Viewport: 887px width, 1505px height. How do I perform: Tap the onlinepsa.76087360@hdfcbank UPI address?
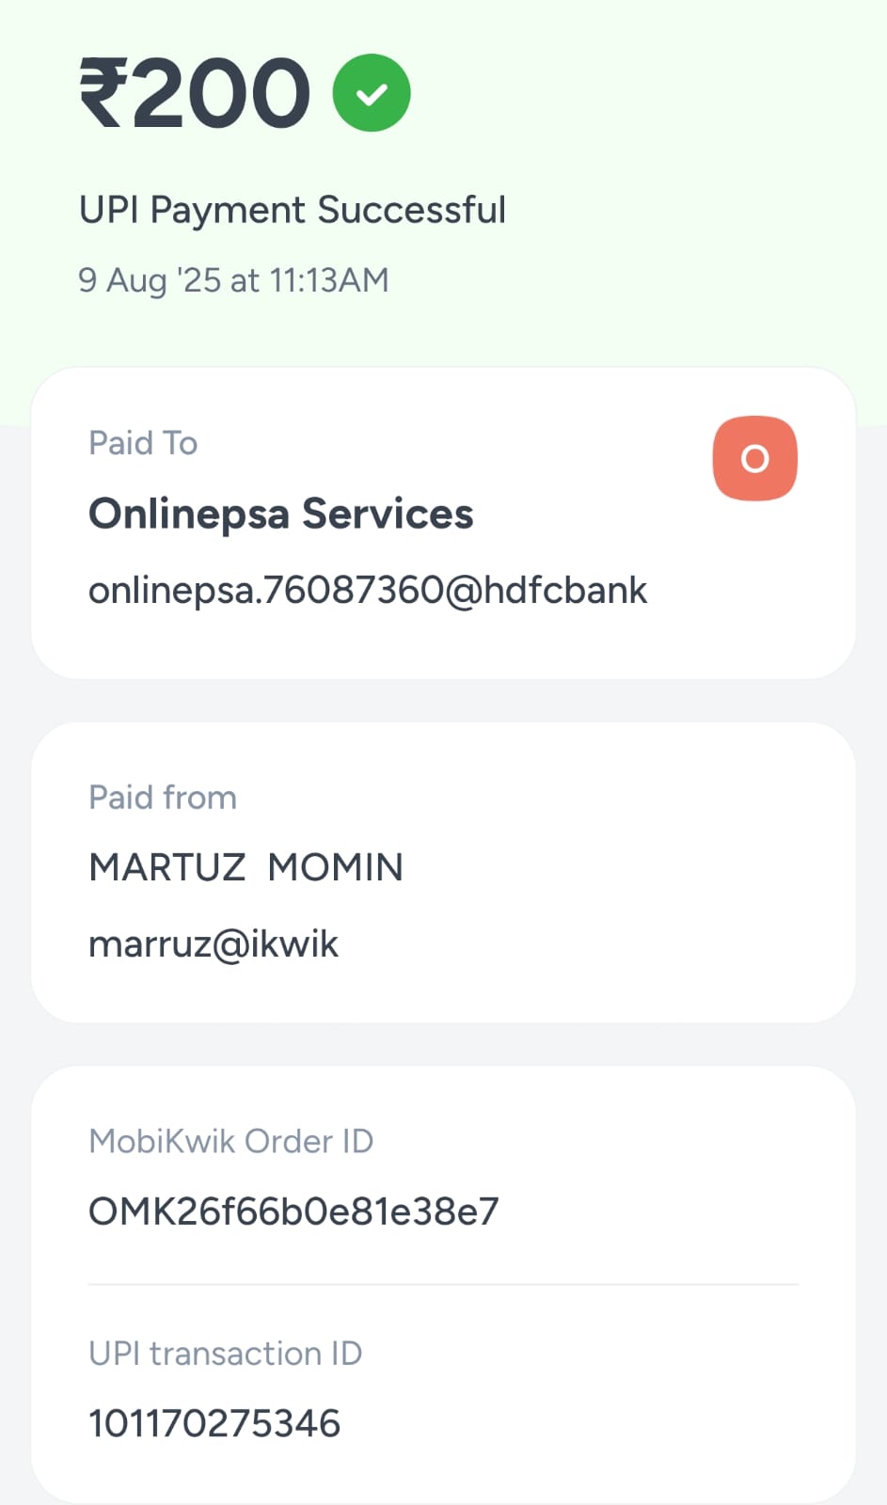coord(368,591)
